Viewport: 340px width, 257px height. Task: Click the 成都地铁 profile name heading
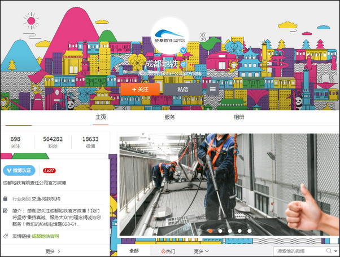(161, 64)
